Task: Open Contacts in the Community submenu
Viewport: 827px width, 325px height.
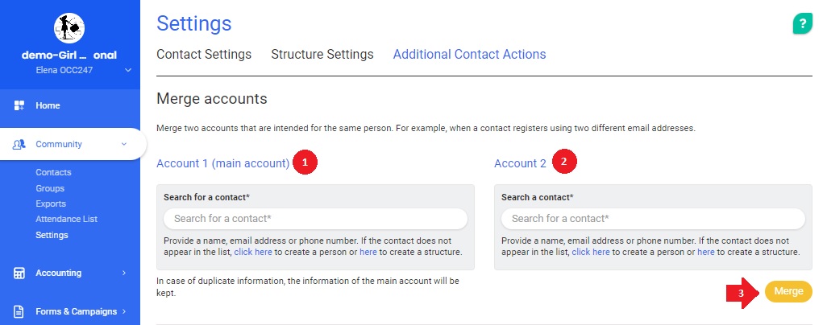Action: [53, 172]
